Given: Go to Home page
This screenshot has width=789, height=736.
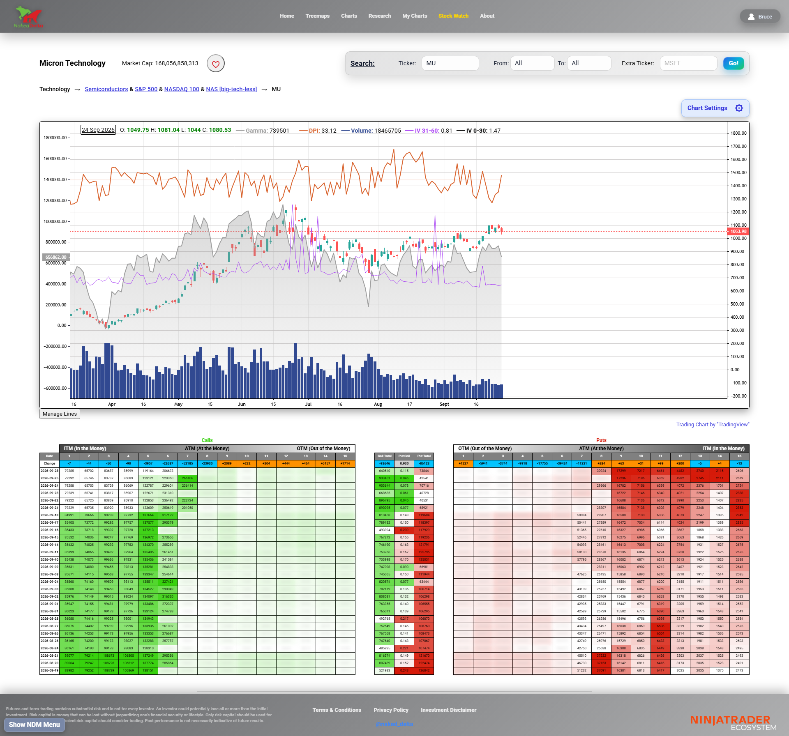Looking at the screenshot, I should coord(287,16).
